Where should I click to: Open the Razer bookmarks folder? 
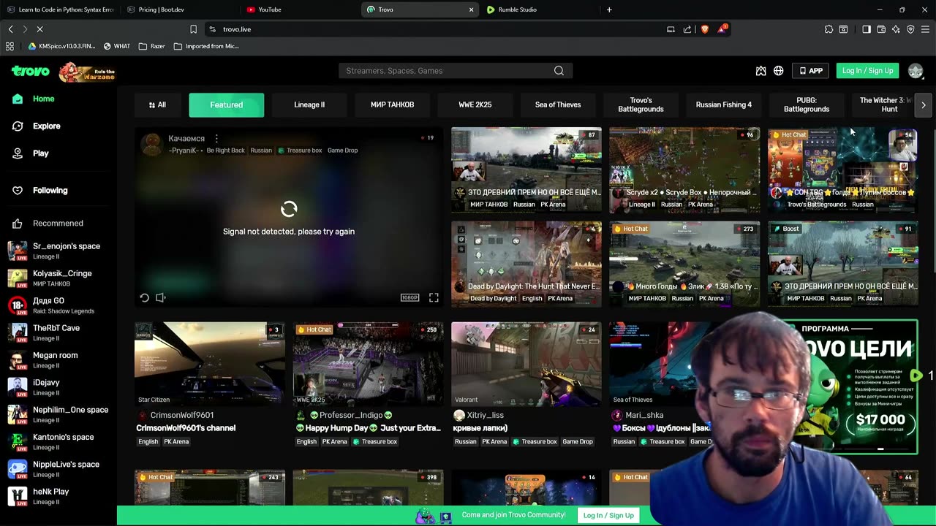pos(151,46)
